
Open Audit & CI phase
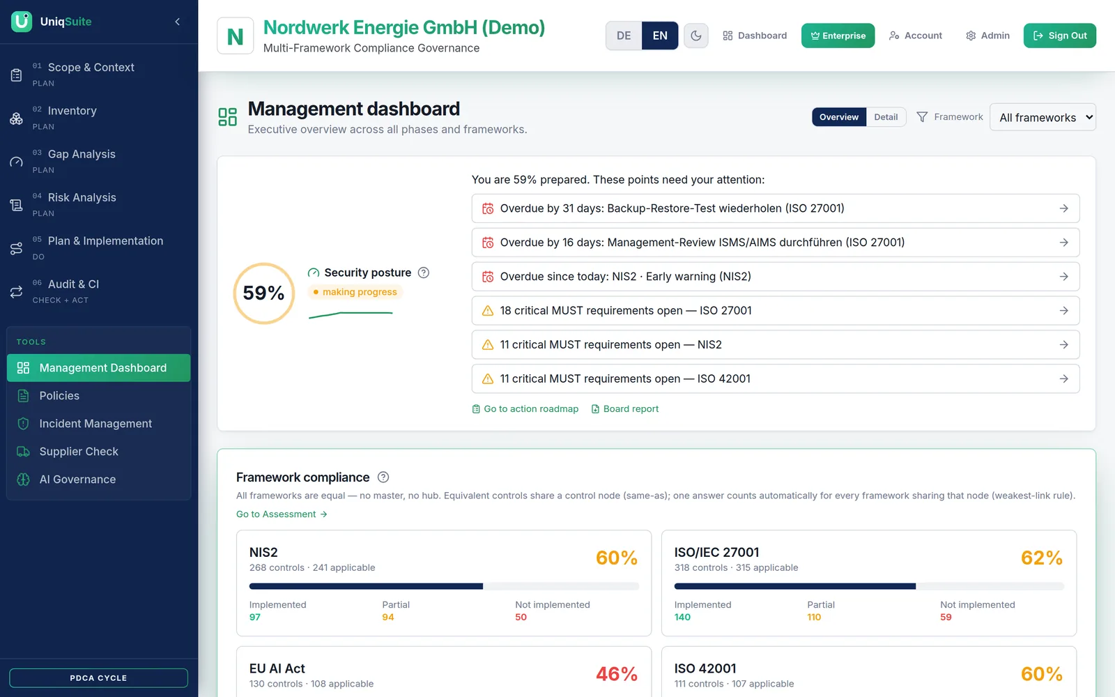99,292
